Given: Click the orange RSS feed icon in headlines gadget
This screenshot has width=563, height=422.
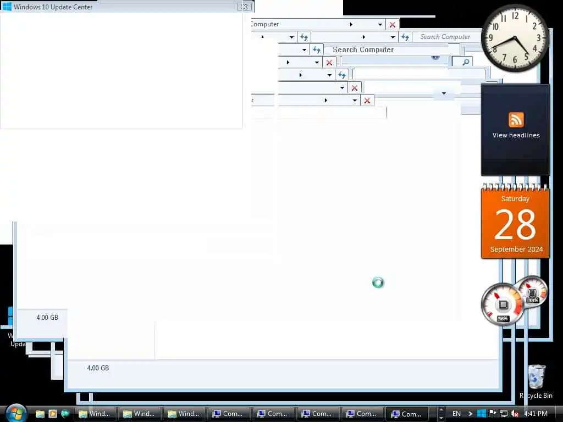Looking at the screenshot, I should 516,119.
